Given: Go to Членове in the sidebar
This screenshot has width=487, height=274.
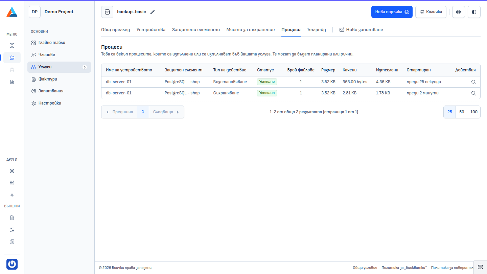Looking at the screenshot, I should [59, 55].
